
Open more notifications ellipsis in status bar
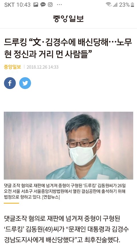point(59,5)
